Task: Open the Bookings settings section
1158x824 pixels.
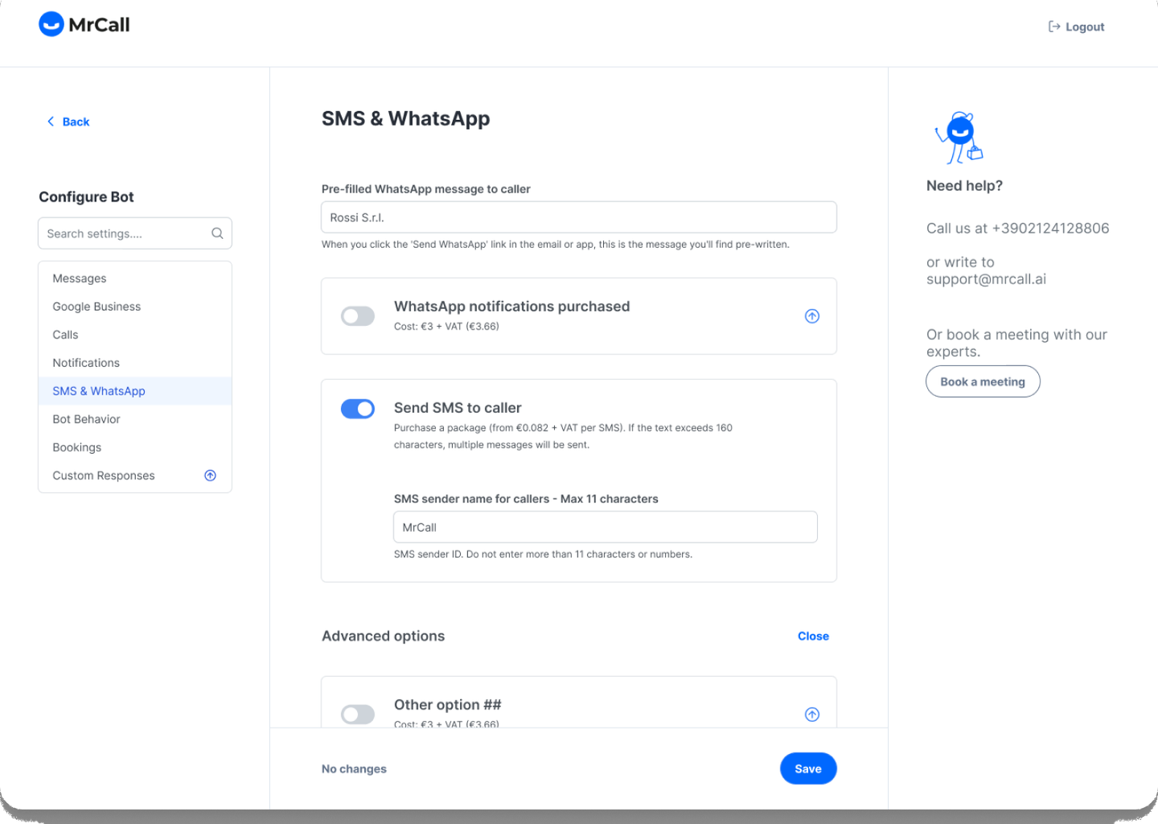Action: tap(135, 447)
